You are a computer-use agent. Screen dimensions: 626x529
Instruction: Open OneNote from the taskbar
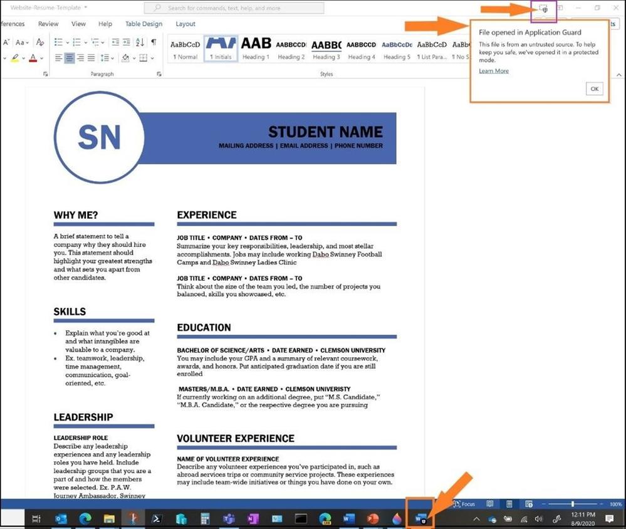pos(253,518)
